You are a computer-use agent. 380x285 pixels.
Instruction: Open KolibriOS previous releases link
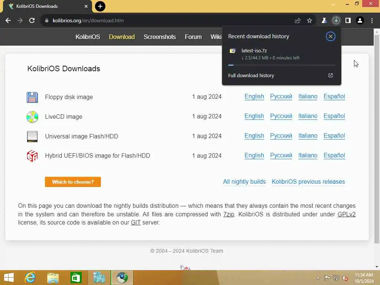308,181
